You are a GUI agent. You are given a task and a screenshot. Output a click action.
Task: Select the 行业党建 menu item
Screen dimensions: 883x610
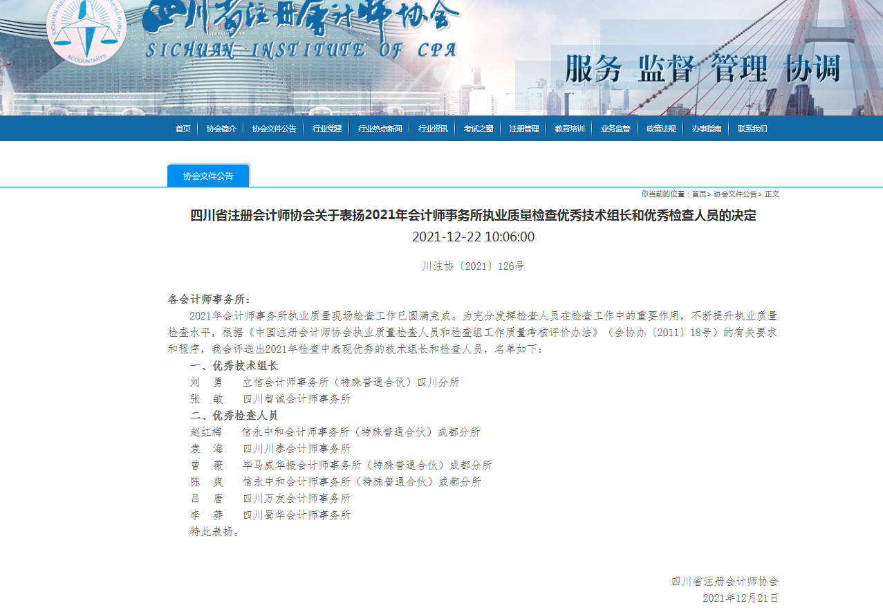tap(327, 129)
